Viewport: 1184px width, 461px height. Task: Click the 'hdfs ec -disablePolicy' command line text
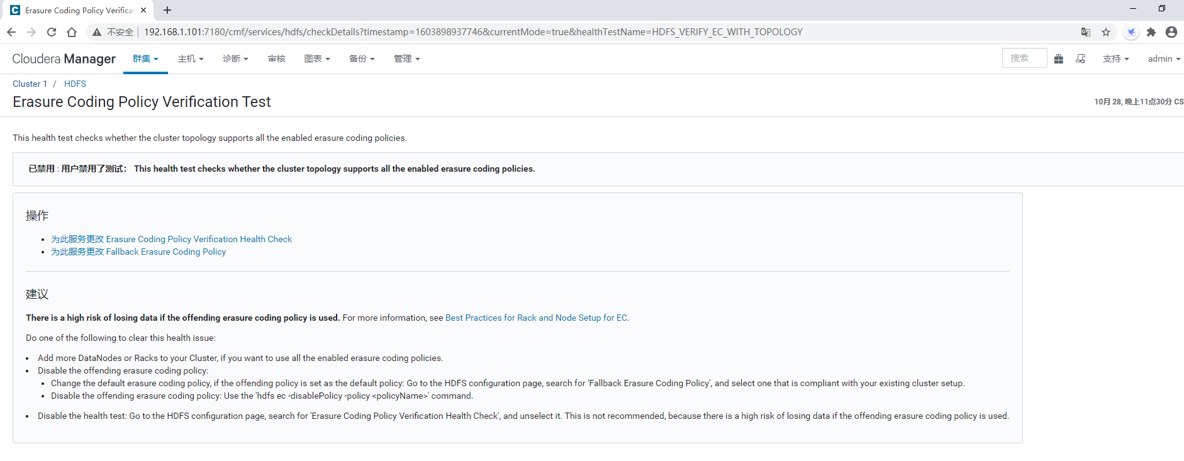coord(262,396)
